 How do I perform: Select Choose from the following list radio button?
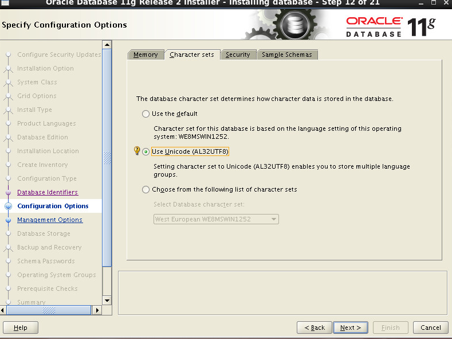point(146,189)
